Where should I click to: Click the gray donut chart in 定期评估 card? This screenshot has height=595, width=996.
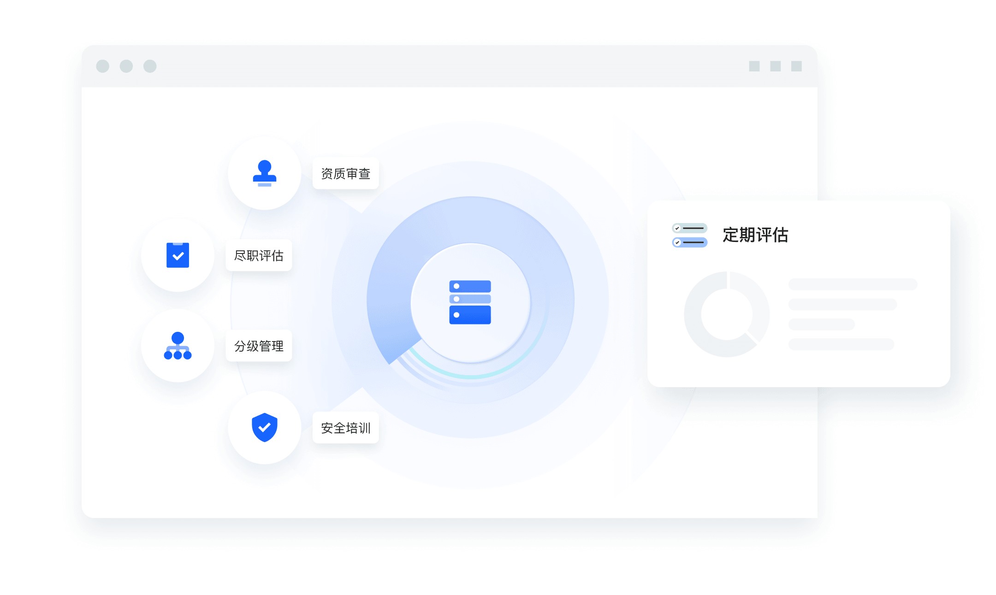pyautogui.click(x=727, y=314)
